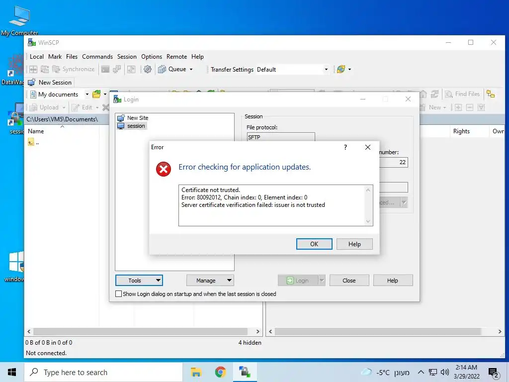Screen dimensions: 509x382
Task: Click the parent directory '..' entry
Action: 33,142
